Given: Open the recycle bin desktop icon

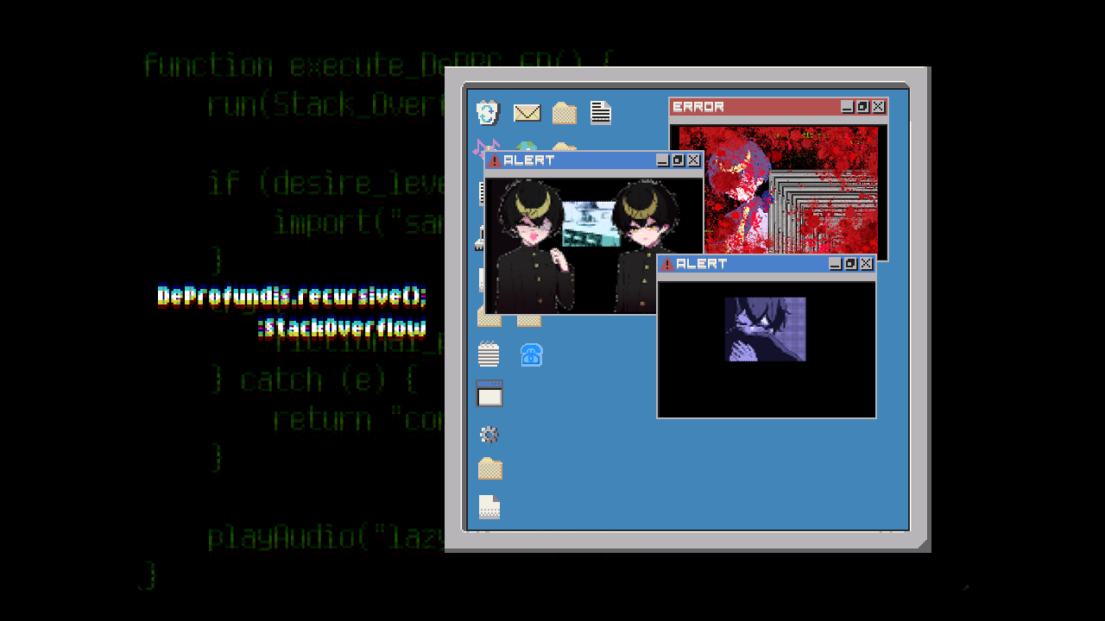Looking at the screenshot, I should click(x=488, y=113).
